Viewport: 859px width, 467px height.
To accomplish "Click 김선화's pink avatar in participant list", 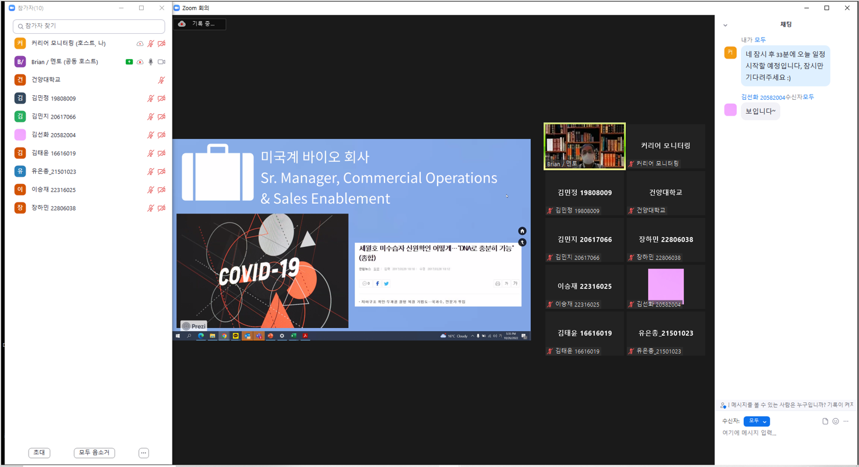I will (20, 135).
